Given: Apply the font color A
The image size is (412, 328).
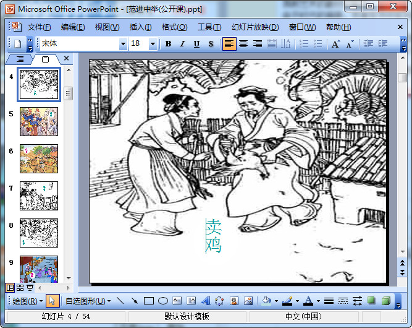Looking at the screenshot, I should [308, 301].
